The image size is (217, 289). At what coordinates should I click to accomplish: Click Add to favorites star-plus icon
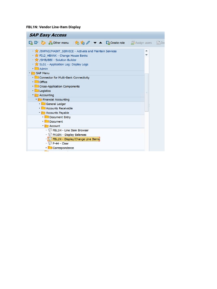point(77,43)
